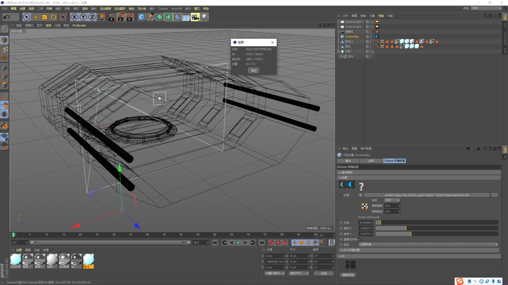Image resolution: width=508 pixels, height=285 pixels.
Task: Open the Octane menu
Action: [163, 9]
